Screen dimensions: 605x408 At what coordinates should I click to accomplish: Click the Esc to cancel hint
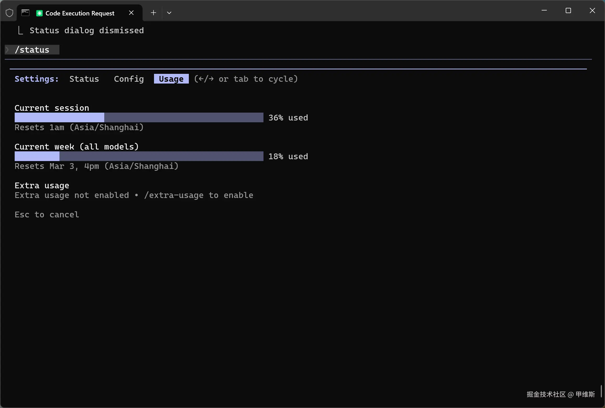(47, 215)
